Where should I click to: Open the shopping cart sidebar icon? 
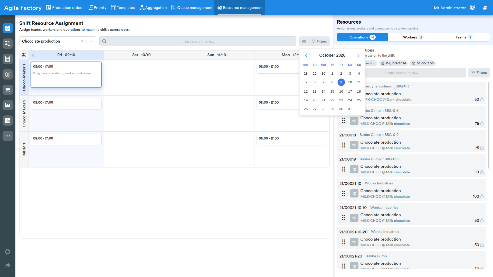pos(8,90)
